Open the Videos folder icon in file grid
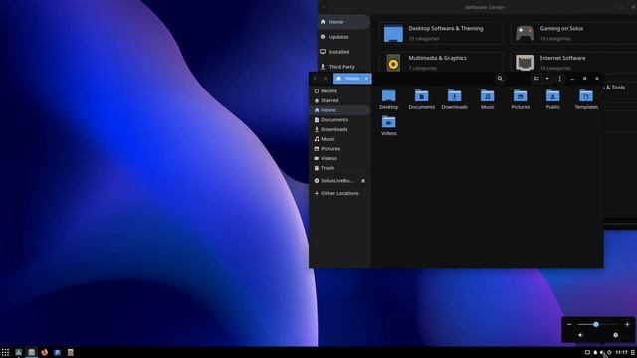Viewport: 637px width, 358px height. click(389, 121)
